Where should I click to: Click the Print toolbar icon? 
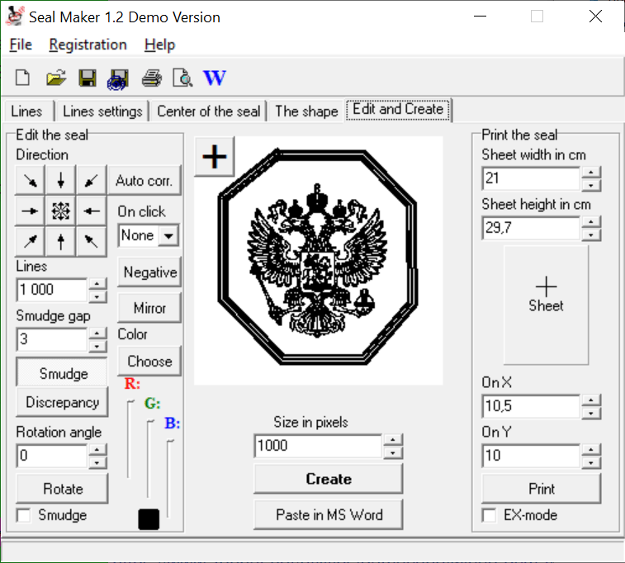pos(152,78)
